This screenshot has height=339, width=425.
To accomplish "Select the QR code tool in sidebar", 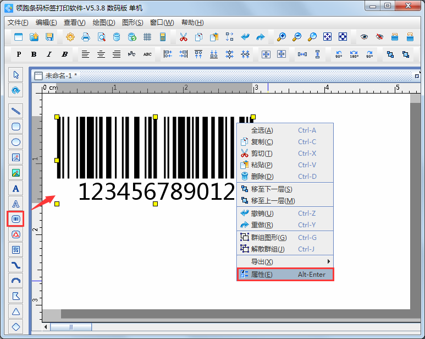I will (16, 250).
